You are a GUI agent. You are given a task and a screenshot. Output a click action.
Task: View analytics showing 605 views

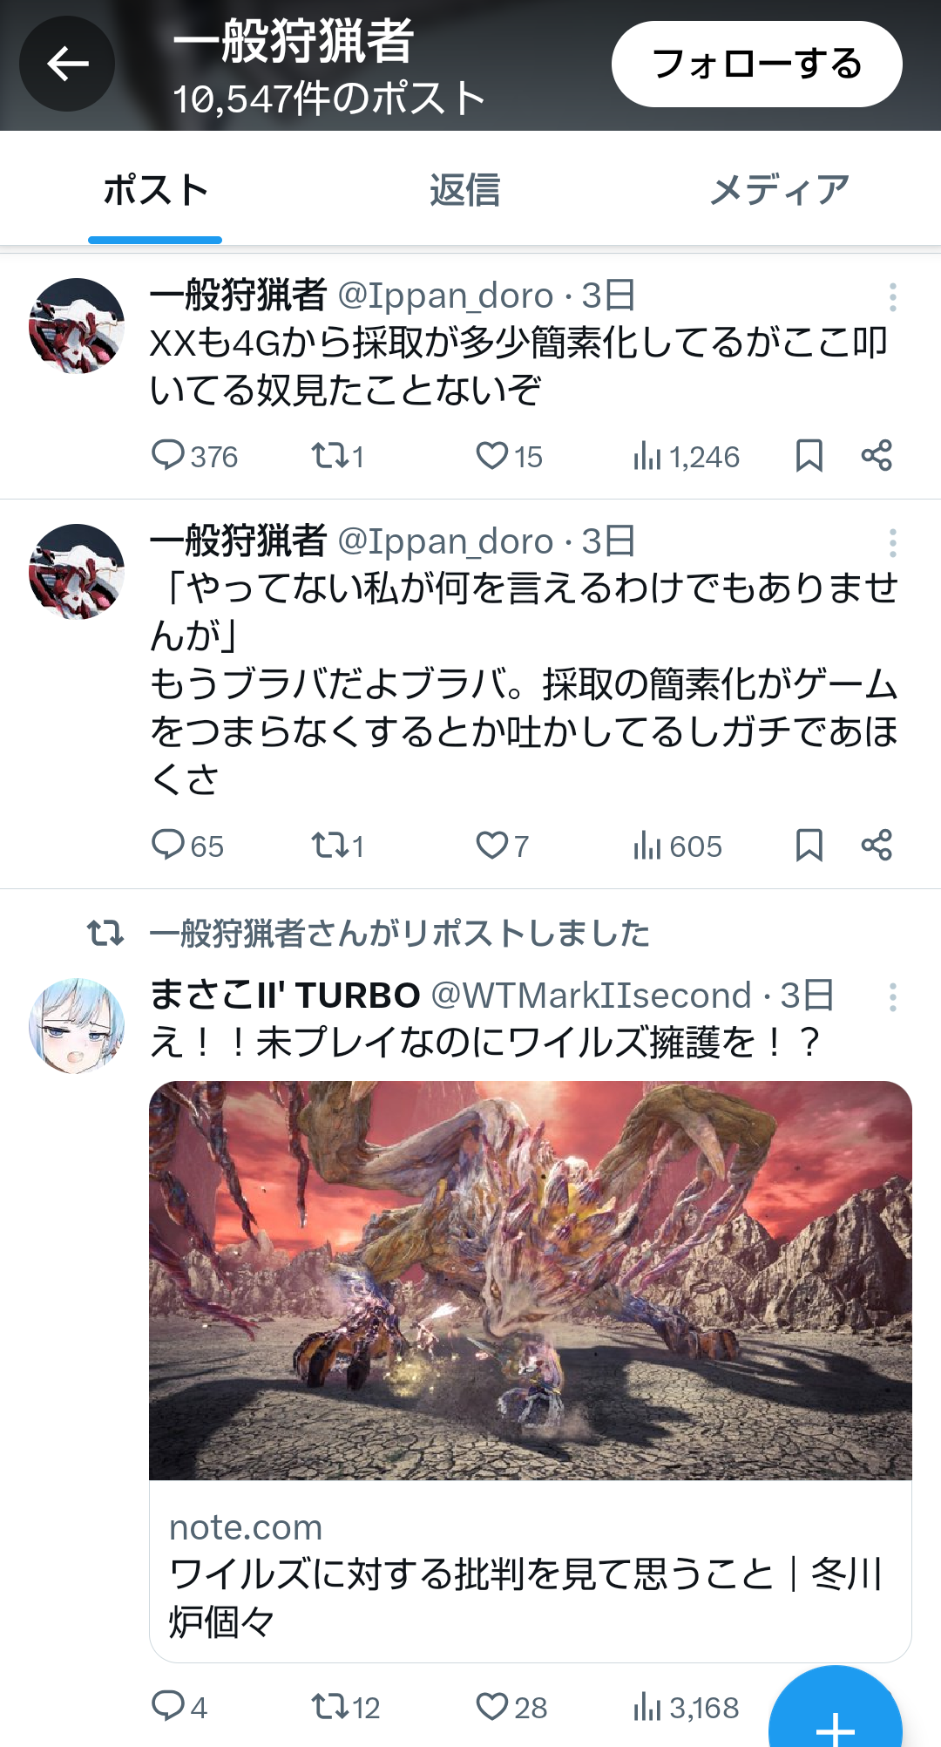[x=678, y=846]
